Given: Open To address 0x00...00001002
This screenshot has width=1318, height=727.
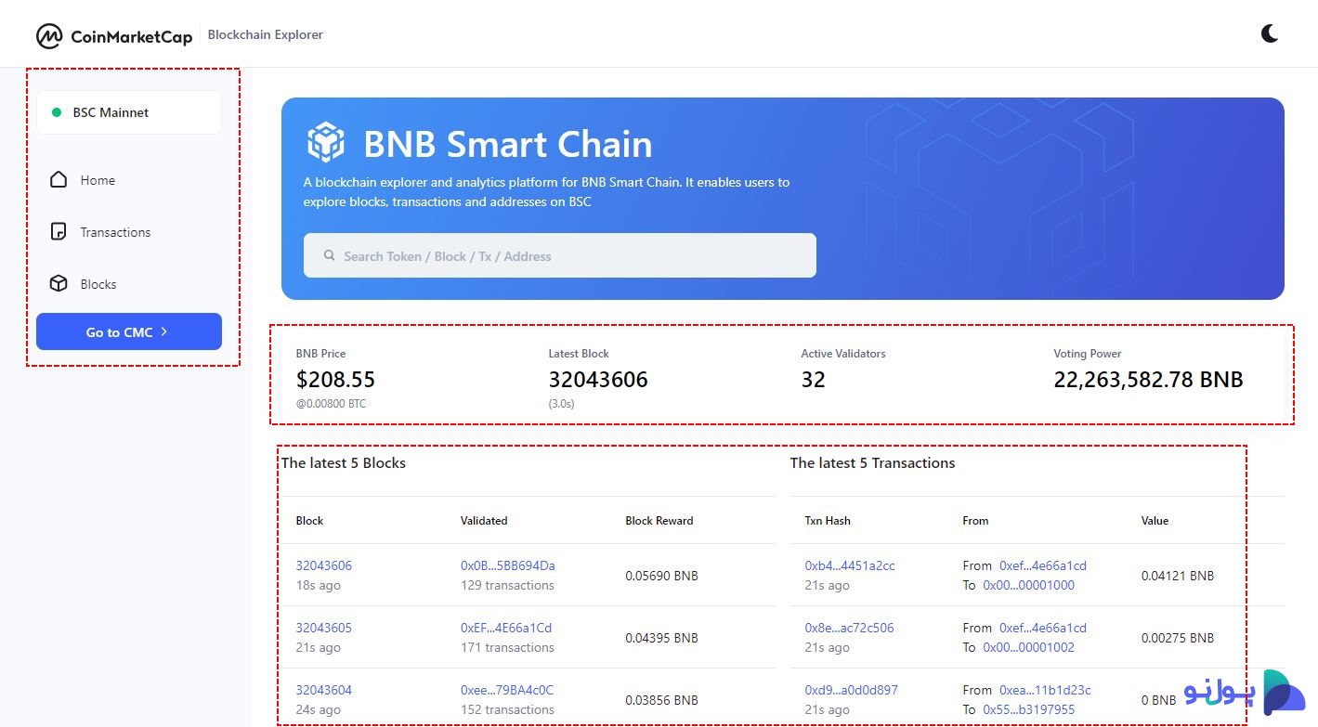Looking at the screenshot, I should (1029, 647).
